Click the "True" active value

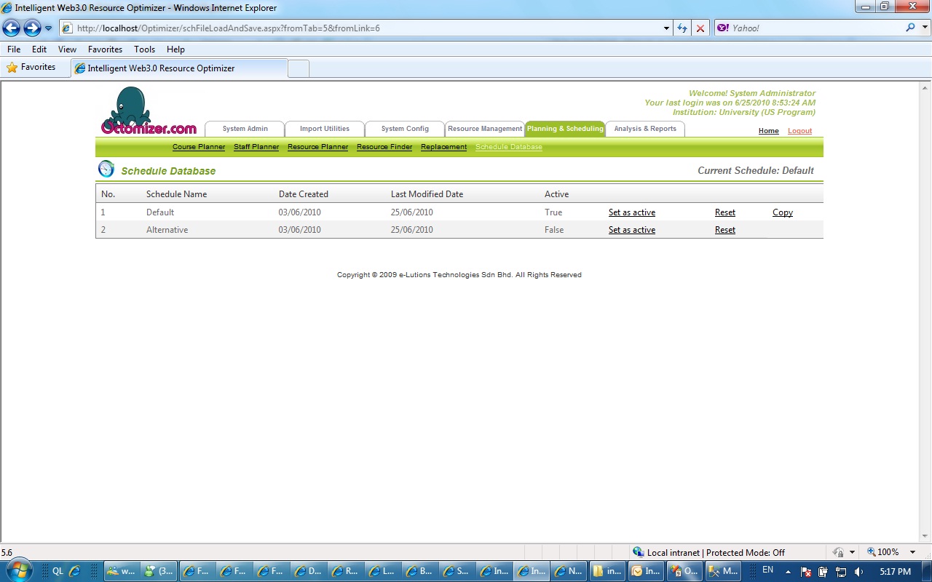coord(553,212)
